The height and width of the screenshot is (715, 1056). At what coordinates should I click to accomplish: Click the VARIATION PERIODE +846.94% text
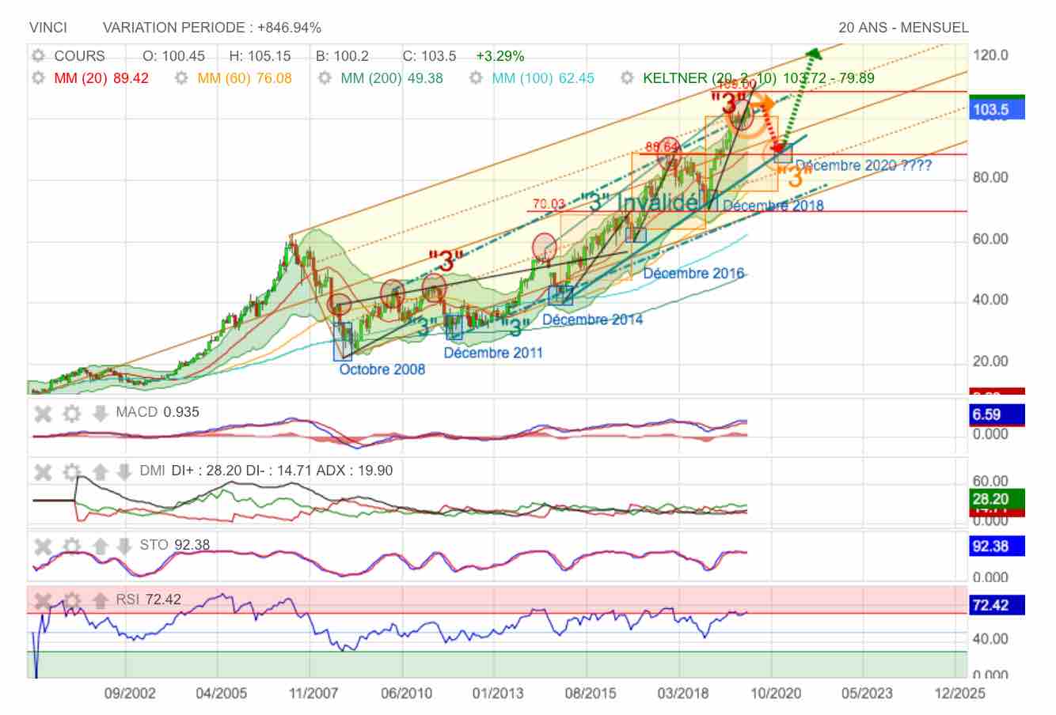212,28
